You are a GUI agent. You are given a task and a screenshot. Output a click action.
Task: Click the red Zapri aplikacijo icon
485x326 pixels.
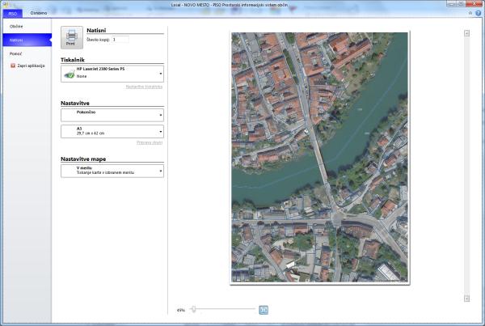[13, 66]
